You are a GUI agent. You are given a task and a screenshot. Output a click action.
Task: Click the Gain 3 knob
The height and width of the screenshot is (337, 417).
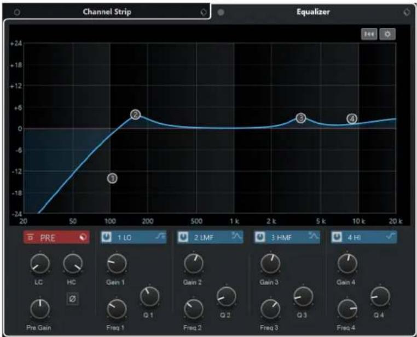coord(270,264)
